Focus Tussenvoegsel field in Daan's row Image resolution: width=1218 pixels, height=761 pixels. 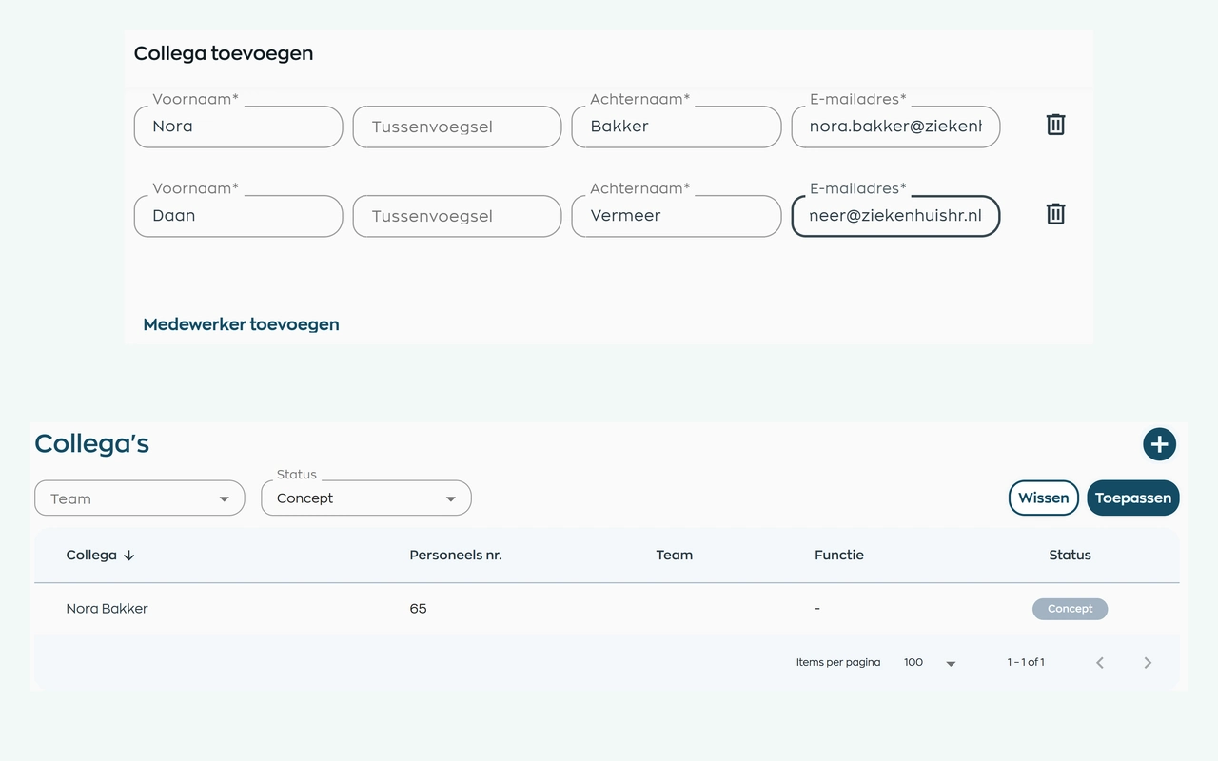(457, 216)
